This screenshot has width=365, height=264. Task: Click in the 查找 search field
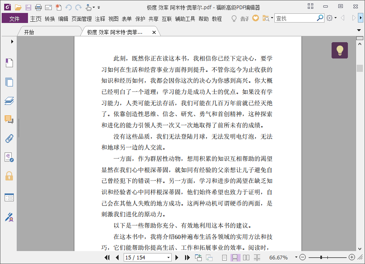296,18
